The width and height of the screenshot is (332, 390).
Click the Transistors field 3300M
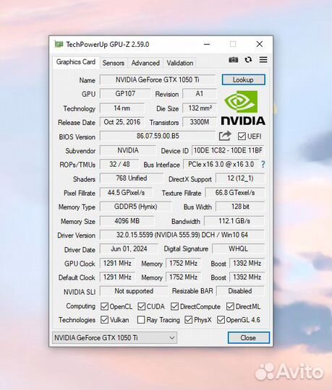[200, 122]
